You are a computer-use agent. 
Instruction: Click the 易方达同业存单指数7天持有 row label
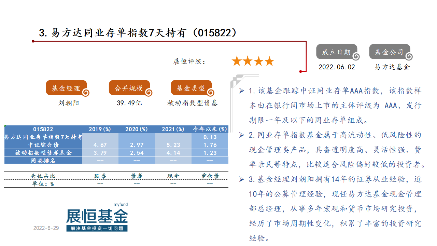[43, 137]
